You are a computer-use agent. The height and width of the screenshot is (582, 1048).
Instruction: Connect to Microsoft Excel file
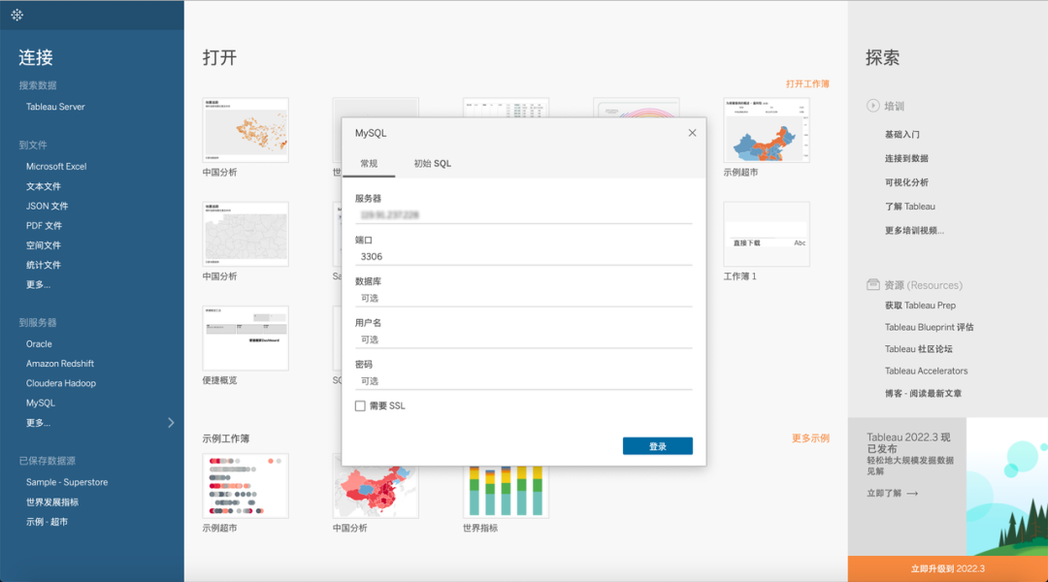[56, 167]
